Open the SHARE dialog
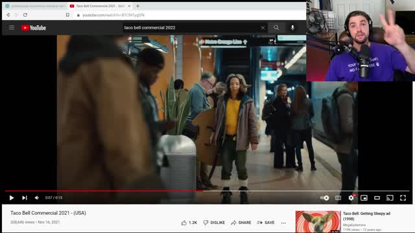Screen dimensions: 415x233 [x=241, y=223]
